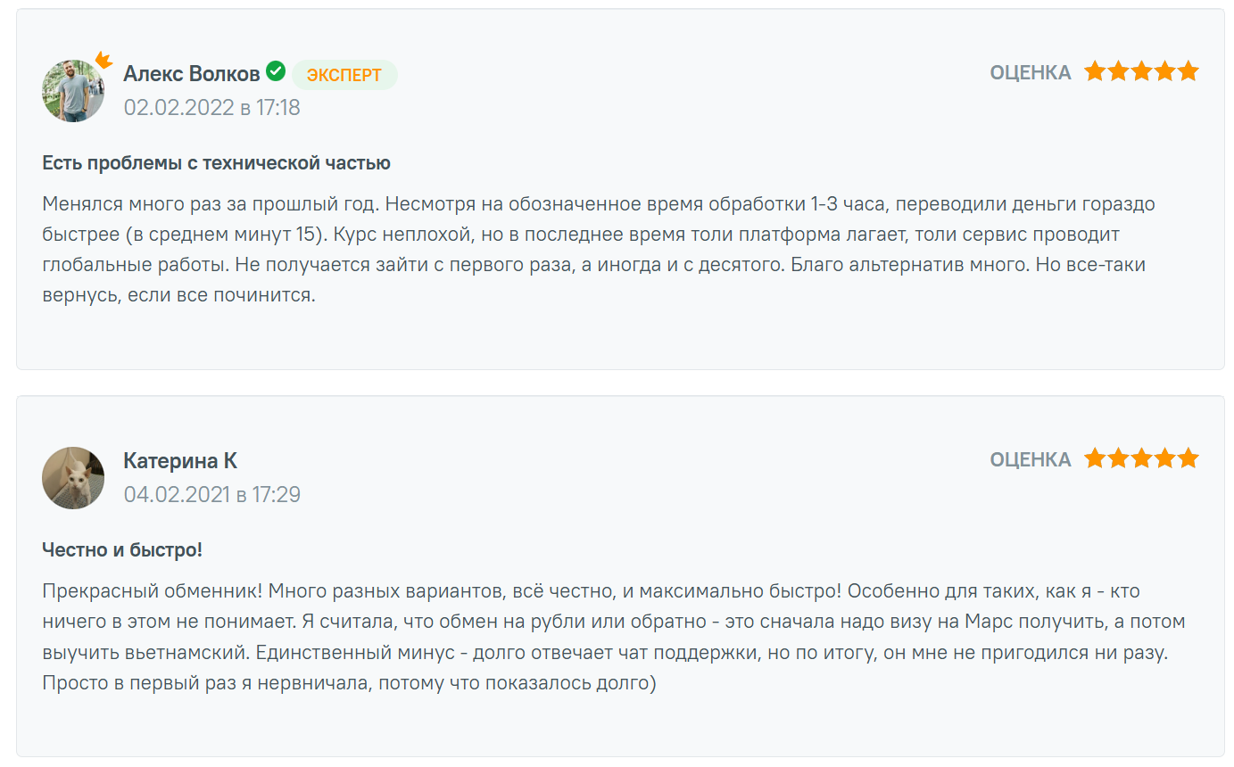Click the date 02.02.2022 в 17:18

(211, 108)
